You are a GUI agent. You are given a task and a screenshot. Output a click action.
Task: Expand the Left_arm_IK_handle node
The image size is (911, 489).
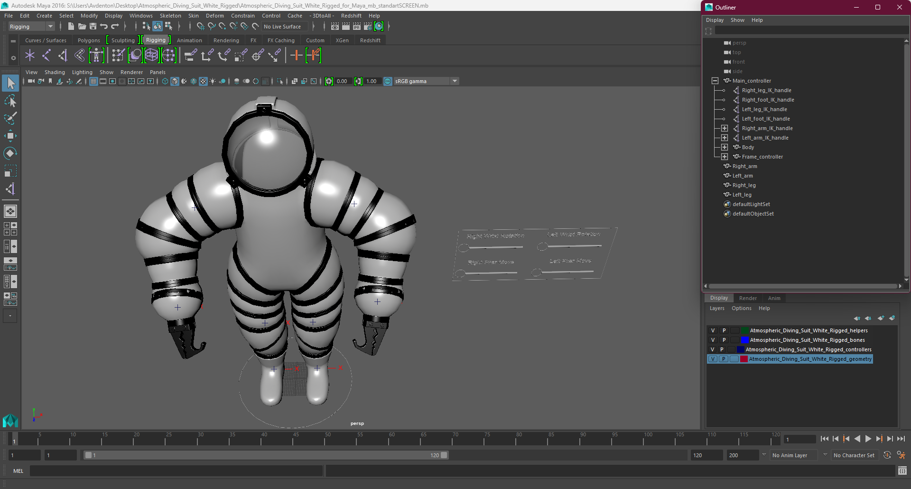725,138
